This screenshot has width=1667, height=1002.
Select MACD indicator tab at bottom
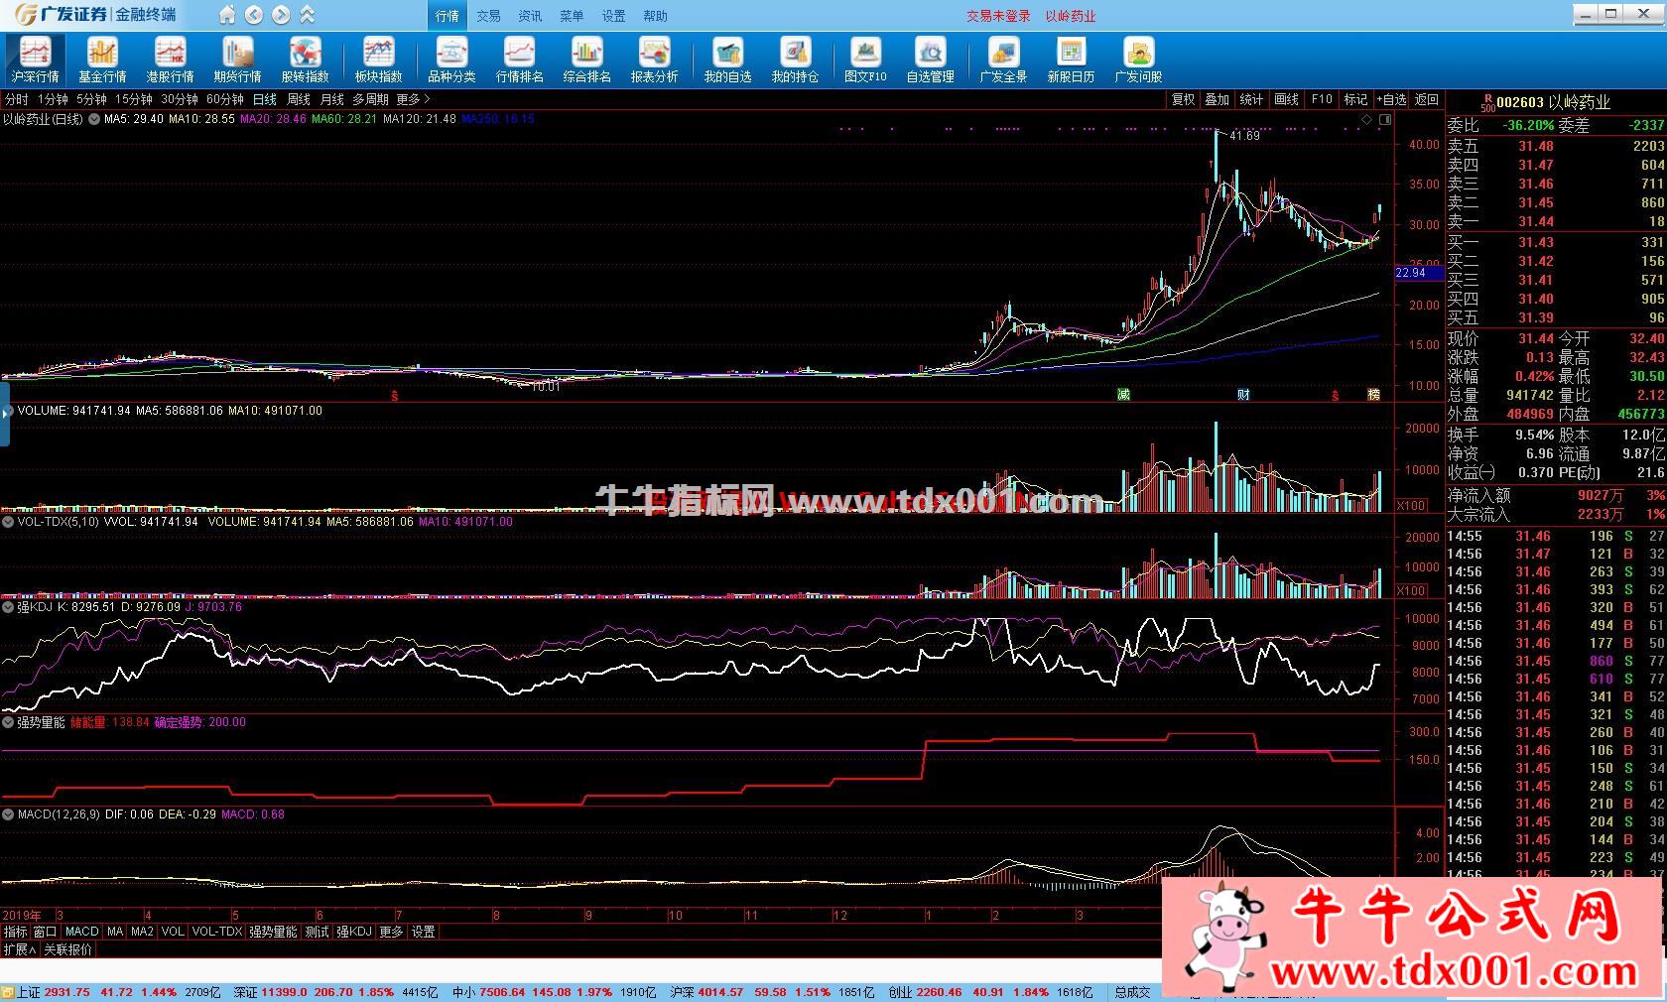(x=81, y=932)
